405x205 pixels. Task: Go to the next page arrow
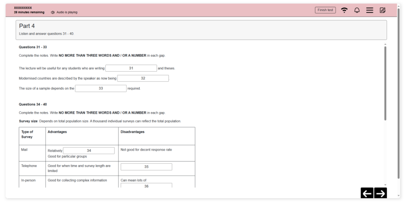381,193
